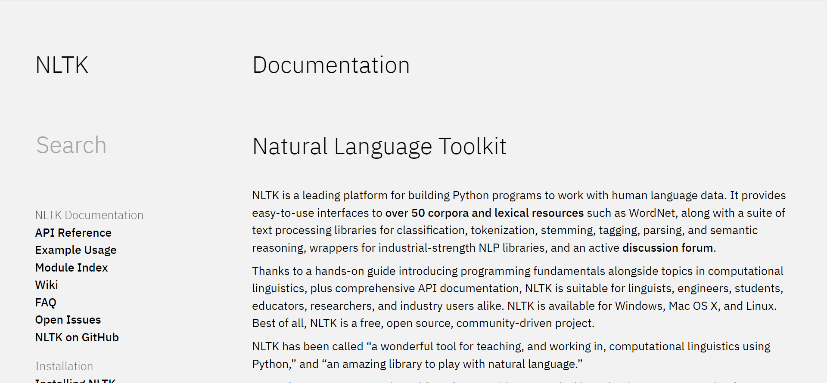Image resolution: width=827 pixels, height=383 pixels.
Task: Click the Natural Language Toolkit heading
Action: coord(379,146)
